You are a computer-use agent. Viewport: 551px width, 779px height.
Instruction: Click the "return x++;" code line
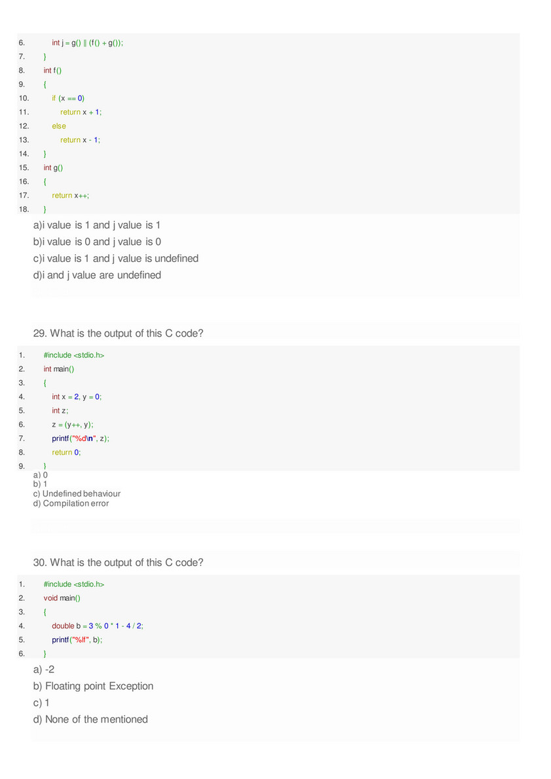(x=71, y=195)
